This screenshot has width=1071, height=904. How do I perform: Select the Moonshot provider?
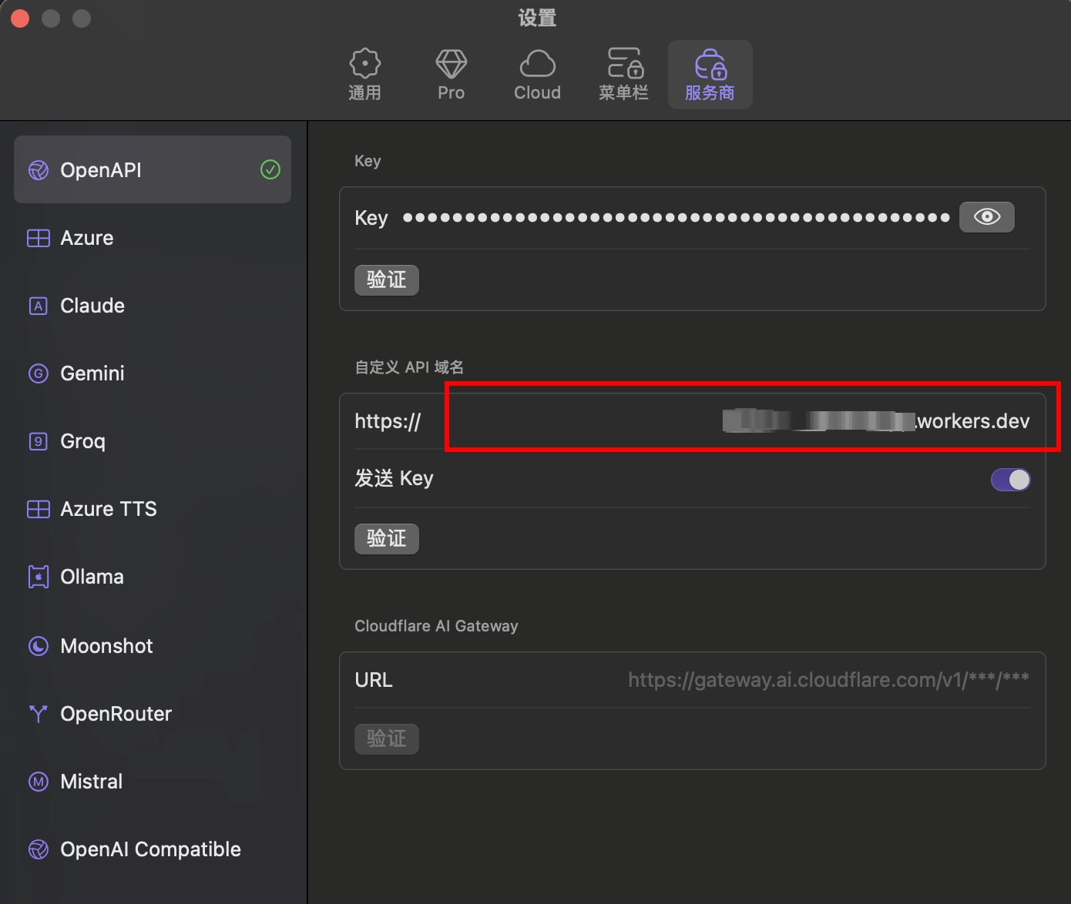(153, 646)
